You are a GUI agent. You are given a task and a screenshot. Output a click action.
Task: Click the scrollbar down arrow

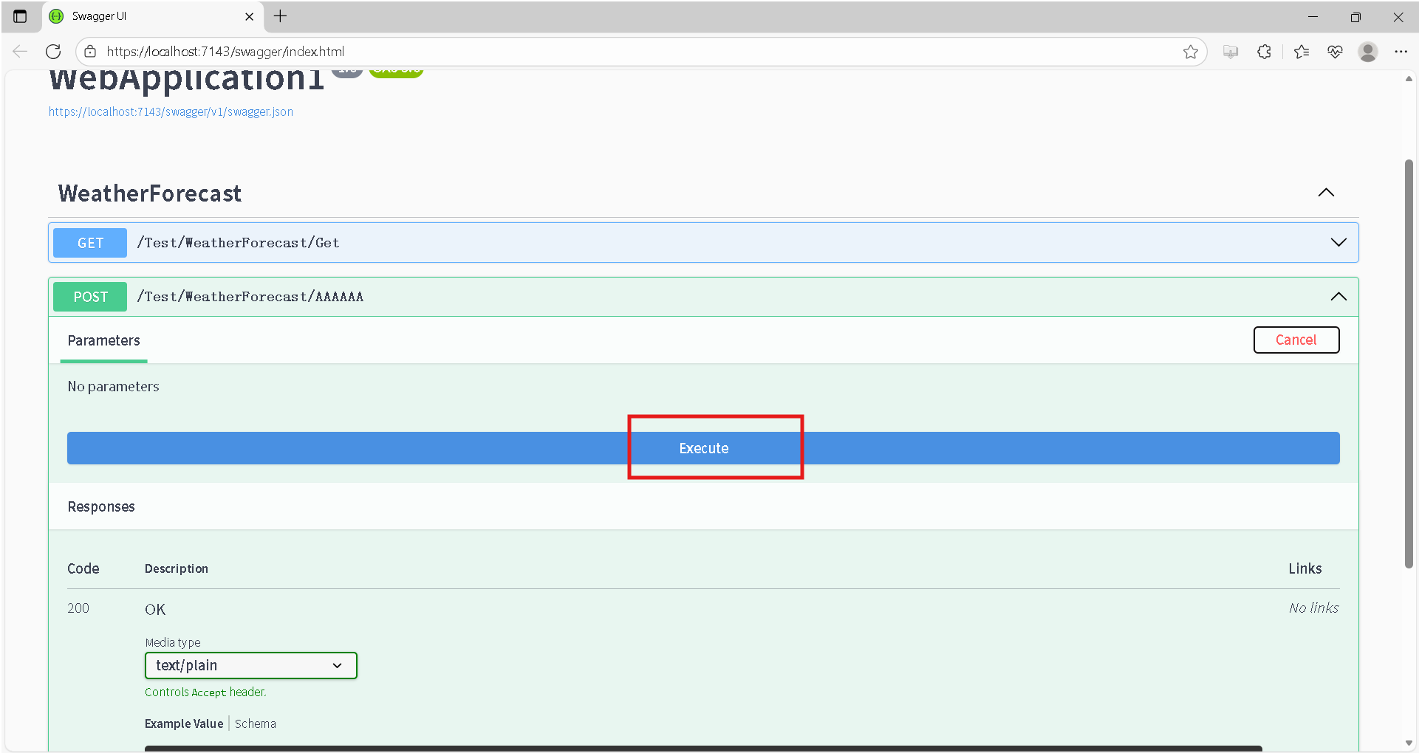coord(1409,743)
